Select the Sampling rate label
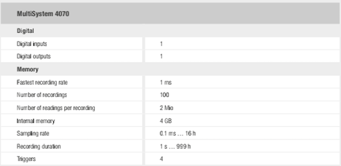 33,133
